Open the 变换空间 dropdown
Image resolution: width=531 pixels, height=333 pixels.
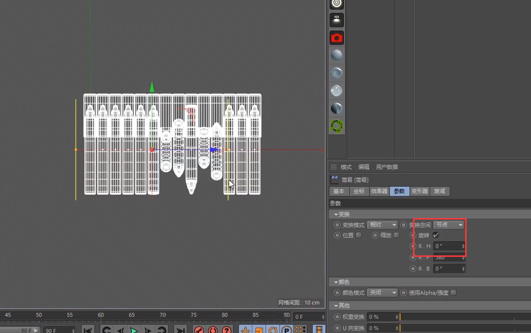(449, 225)
